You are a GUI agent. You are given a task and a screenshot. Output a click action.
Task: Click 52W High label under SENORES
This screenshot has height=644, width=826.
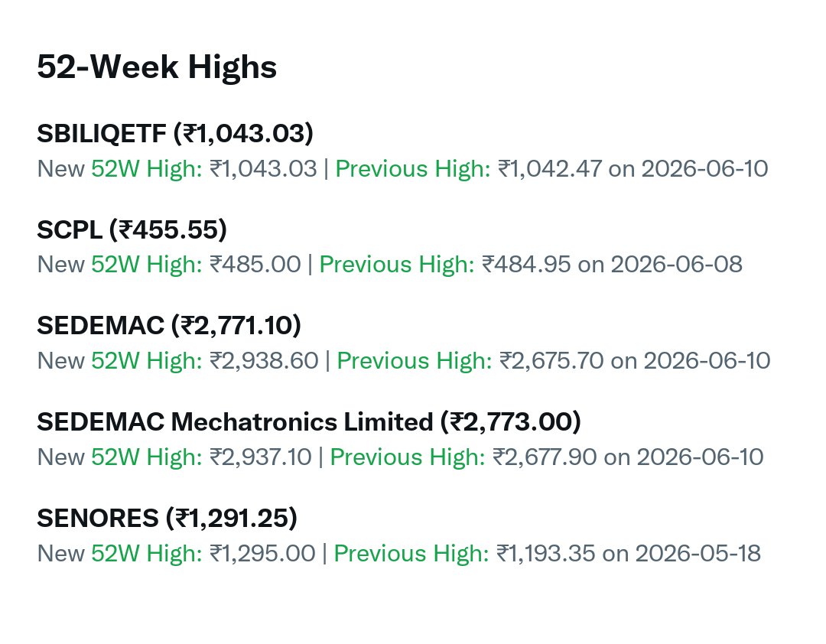coord(147,553)
